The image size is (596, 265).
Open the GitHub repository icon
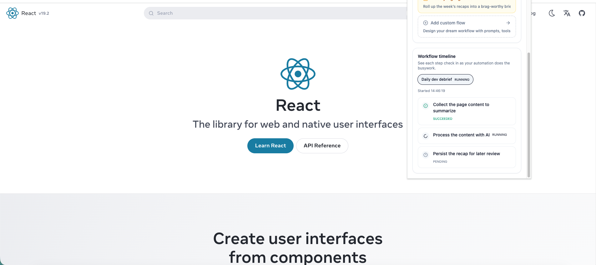coord(582,13)
